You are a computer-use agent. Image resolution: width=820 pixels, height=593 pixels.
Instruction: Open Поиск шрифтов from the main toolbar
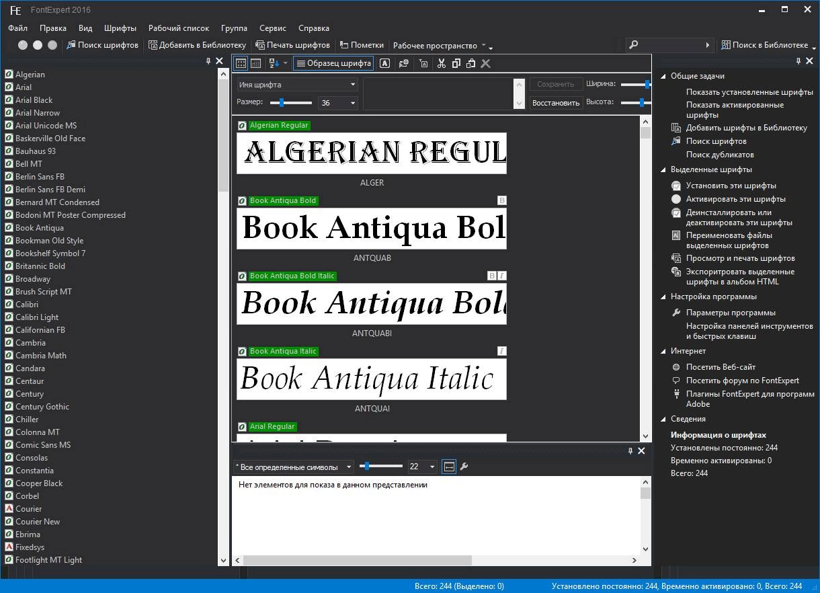[102, 45]
